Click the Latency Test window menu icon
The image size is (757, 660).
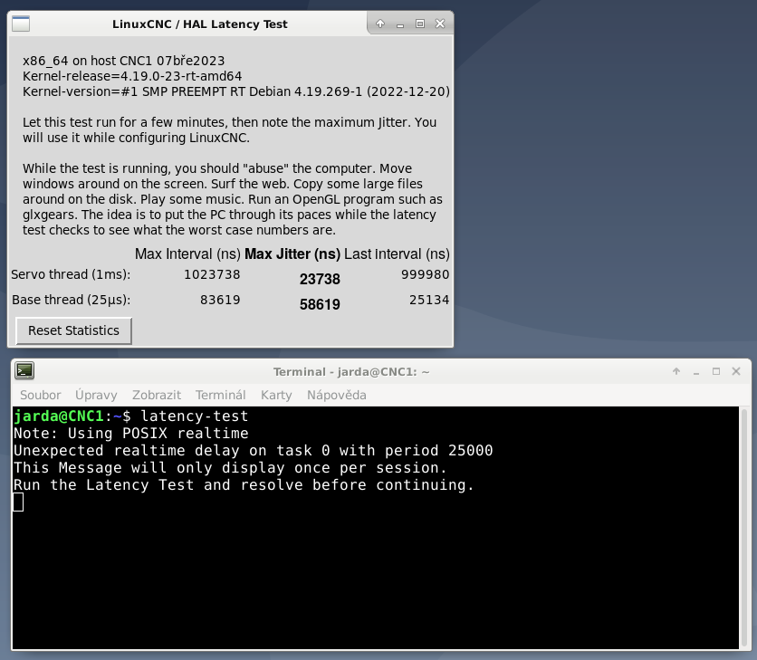pos(21,24)
